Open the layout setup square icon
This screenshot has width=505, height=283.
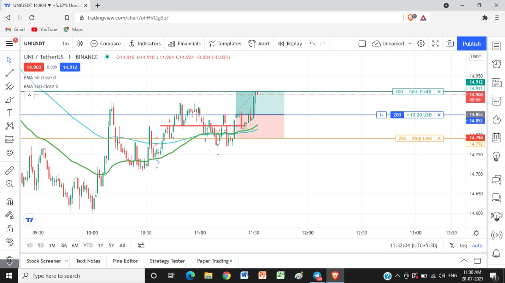362,44
